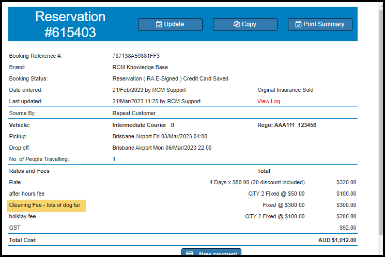
Task: Click the duplicate pages icon on Copy
Action: coord(237,24)
